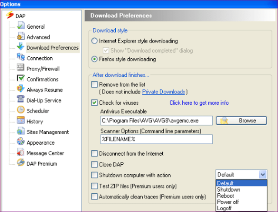Click the Antivirus Executable path field

click(x=156, y=121)
